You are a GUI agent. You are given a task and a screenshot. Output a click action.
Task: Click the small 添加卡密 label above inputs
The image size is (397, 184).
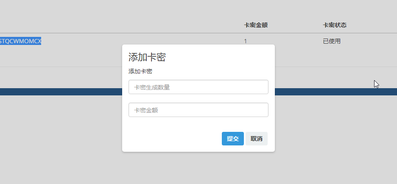140,71
